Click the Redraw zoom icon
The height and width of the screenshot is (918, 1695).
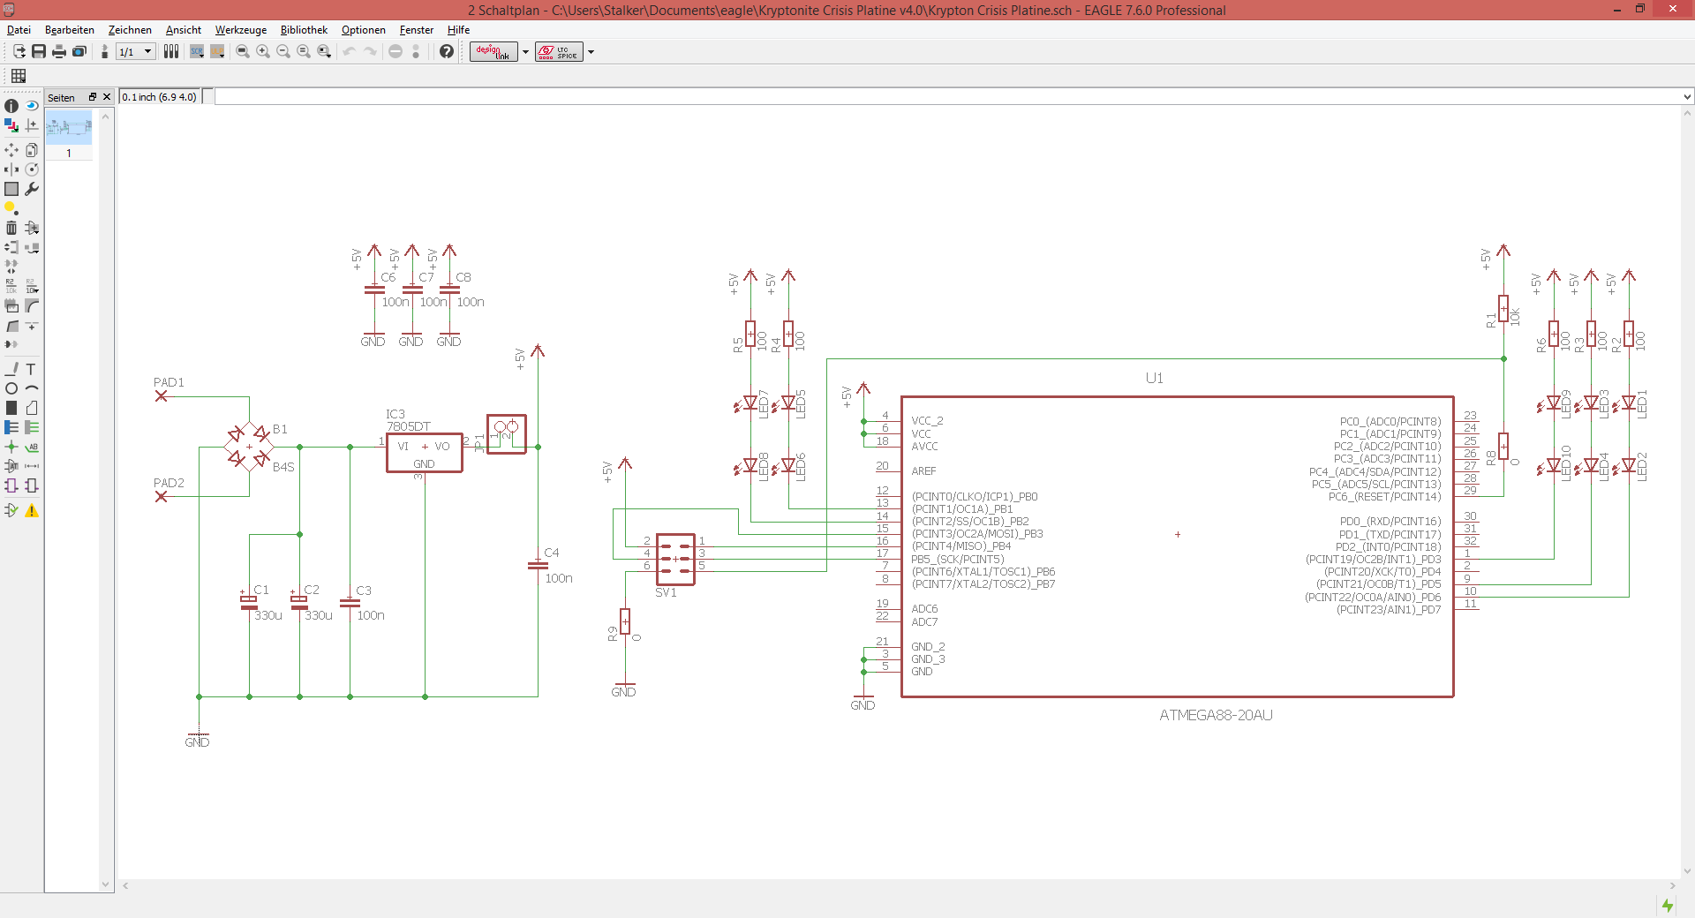click(x=304, y=51)
